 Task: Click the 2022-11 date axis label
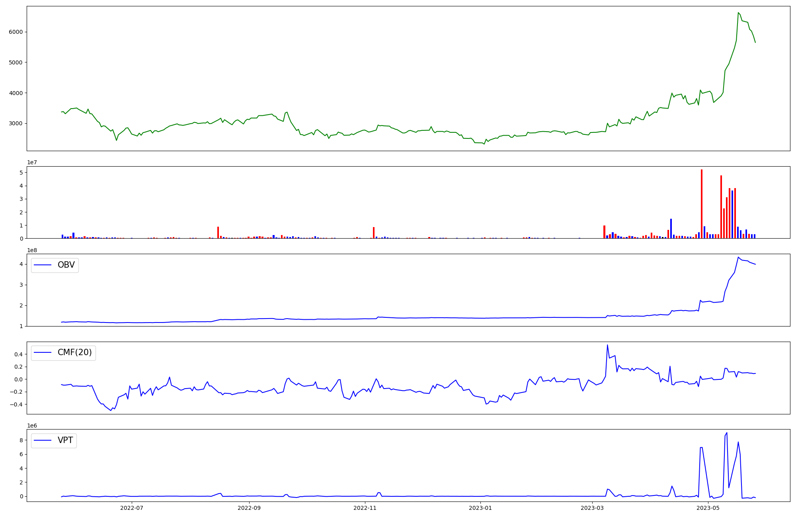(365, 508)
